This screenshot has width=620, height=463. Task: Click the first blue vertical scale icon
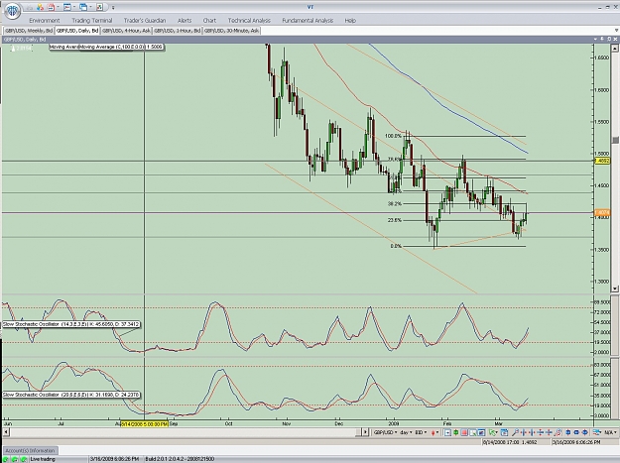(x=541, y=433)
